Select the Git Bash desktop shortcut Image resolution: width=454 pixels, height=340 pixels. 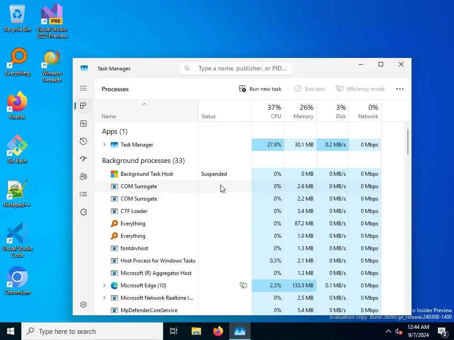17,149
